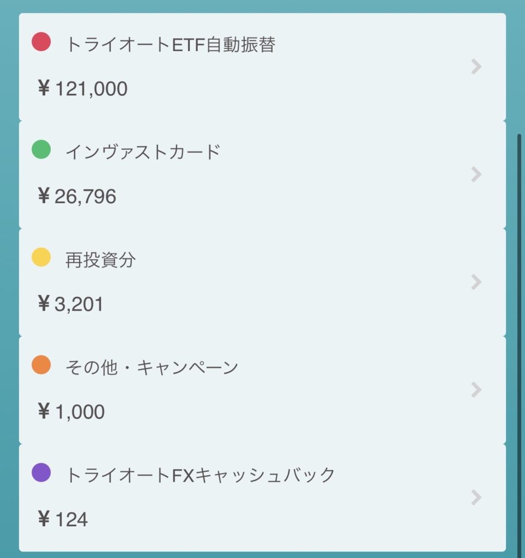Viewport: 525px width, 558px height.
Task: Click the orange dot beside その他・キャンペーン
Action: point(41,365)
